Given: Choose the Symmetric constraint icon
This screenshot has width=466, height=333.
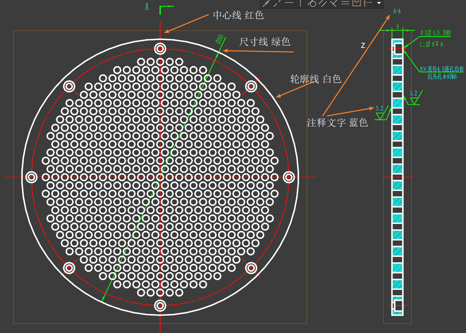Looking at the screenshot, I should pos(356,3).
